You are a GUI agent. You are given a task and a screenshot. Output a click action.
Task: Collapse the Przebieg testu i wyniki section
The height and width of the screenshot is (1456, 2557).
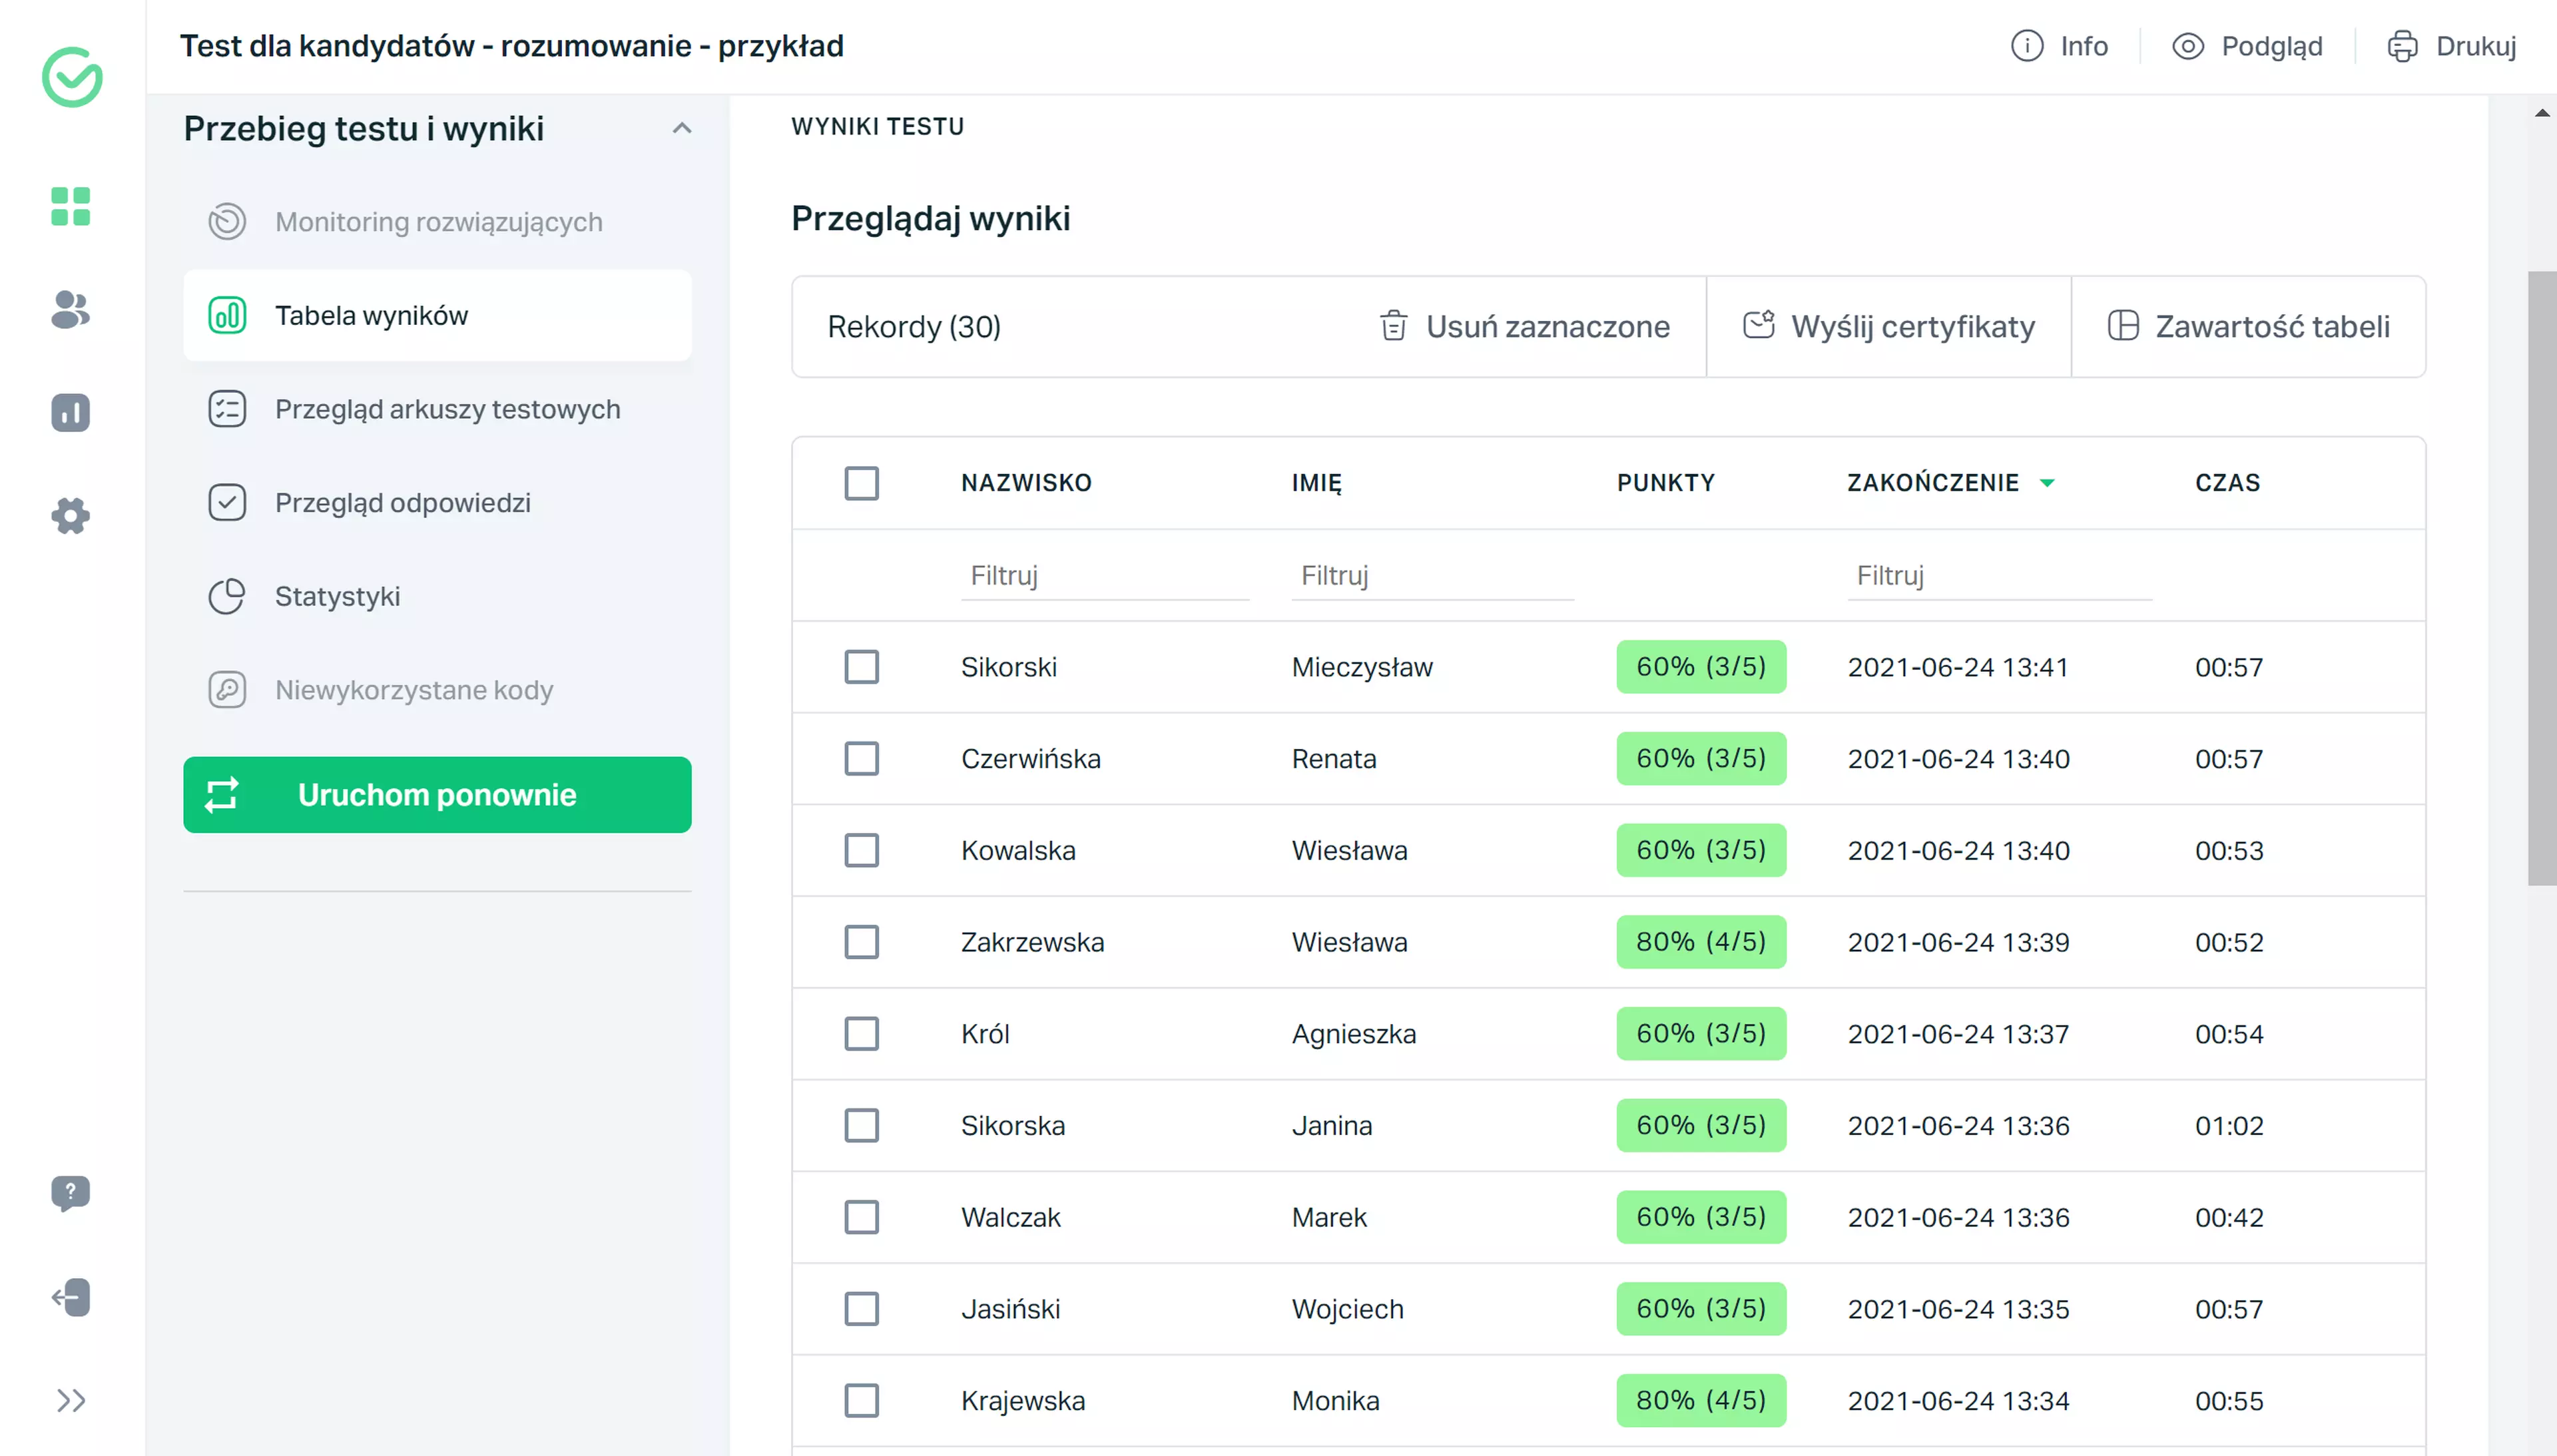coord(682,128)
